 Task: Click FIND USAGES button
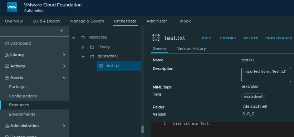point(279,38)
